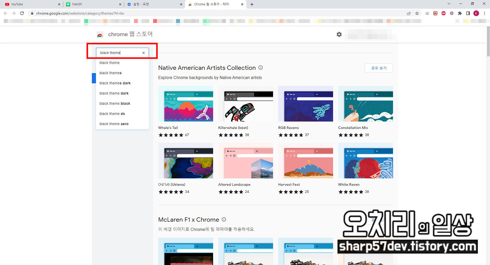Reload the page with the refresh icon
490x265 pixels.
pyautogui.click(x=22, y=13)
